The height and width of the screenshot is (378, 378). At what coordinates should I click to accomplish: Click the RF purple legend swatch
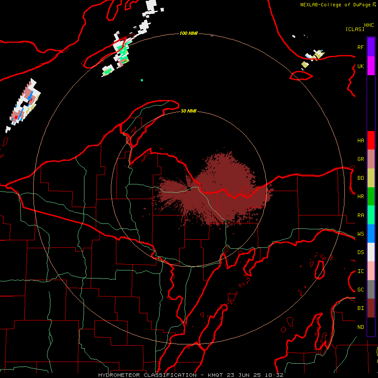pyautogui.click(x=371, y=47)
